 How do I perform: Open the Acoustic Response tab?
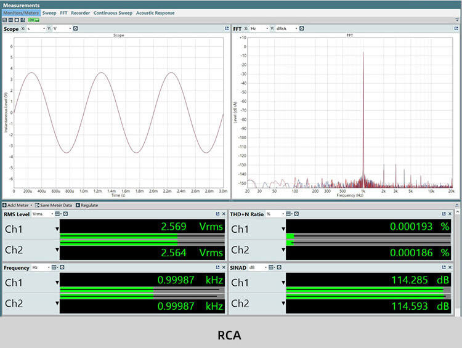[x=155, y=13]
